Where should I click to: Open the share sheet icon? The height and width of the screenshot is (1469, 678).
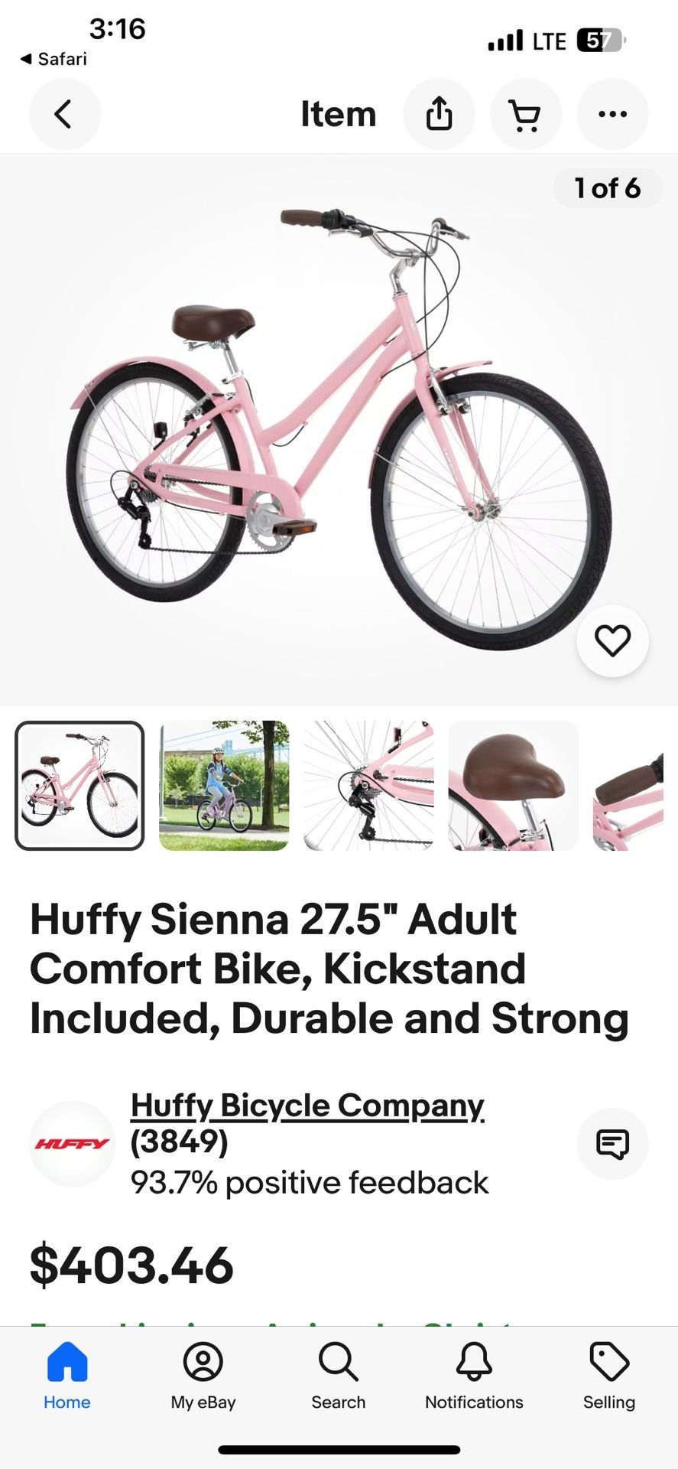(x=439, y=114)
